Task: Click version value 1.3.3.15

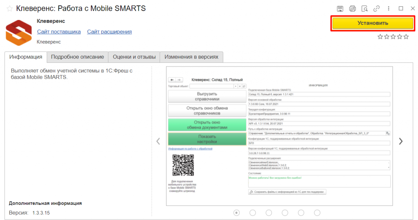Action: click(x=41, y=213)
